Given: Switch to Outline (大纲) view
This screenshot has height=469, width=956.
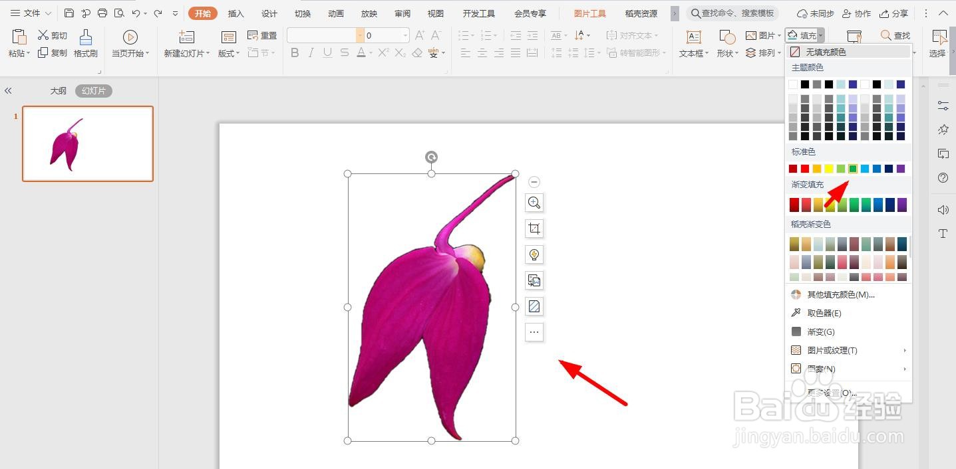Looking at the screenshot, I should coord(59,91).
